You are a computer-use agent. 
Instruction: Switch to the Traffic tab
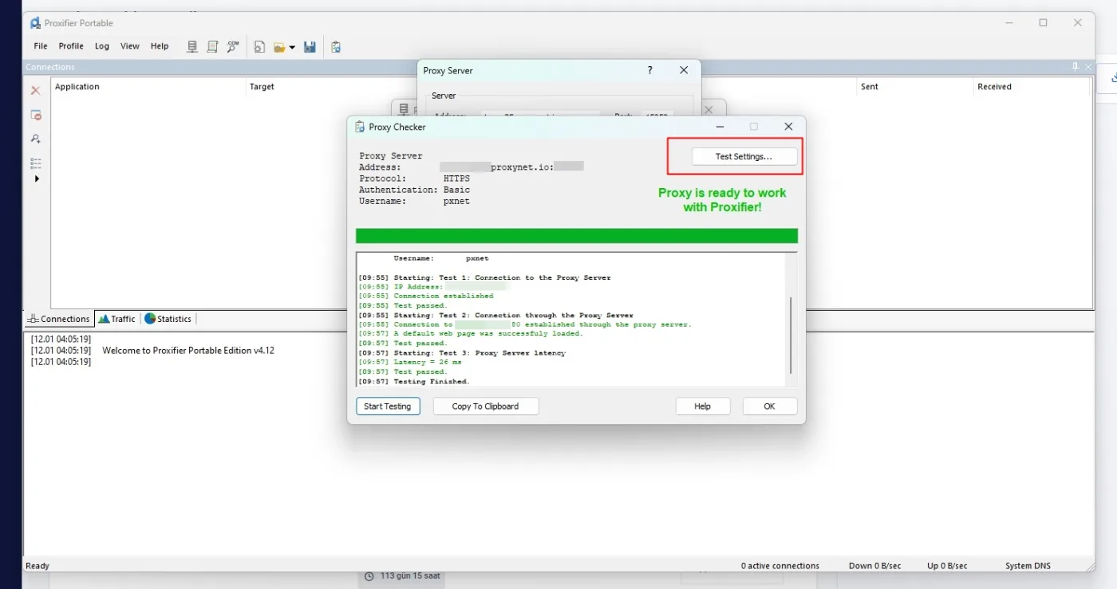[117, 319]
